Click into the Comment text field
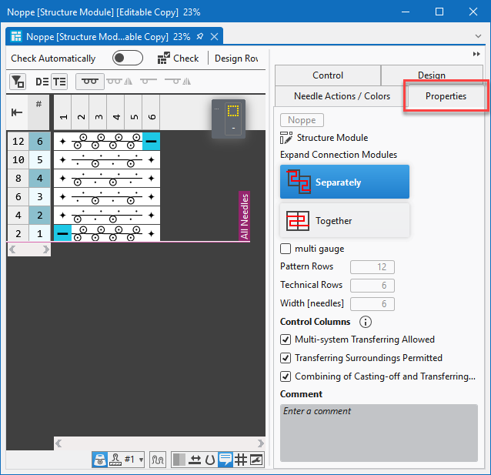Viewport: 491px width, 475px height. [378, 431]
